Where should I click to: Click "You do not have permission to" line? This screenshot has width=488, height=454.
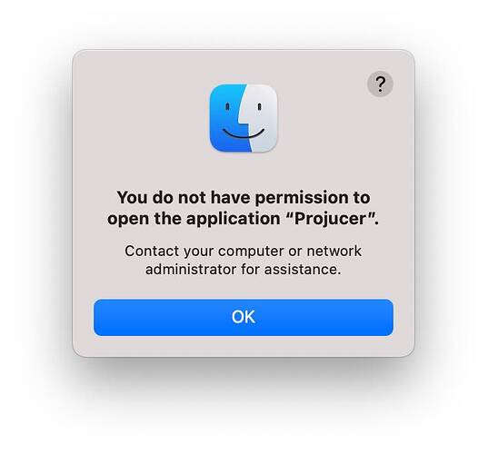point(244,197)
